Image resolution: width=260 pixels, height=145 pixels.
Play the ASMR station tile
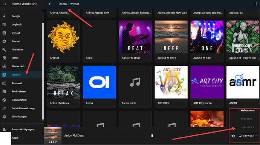243,86
